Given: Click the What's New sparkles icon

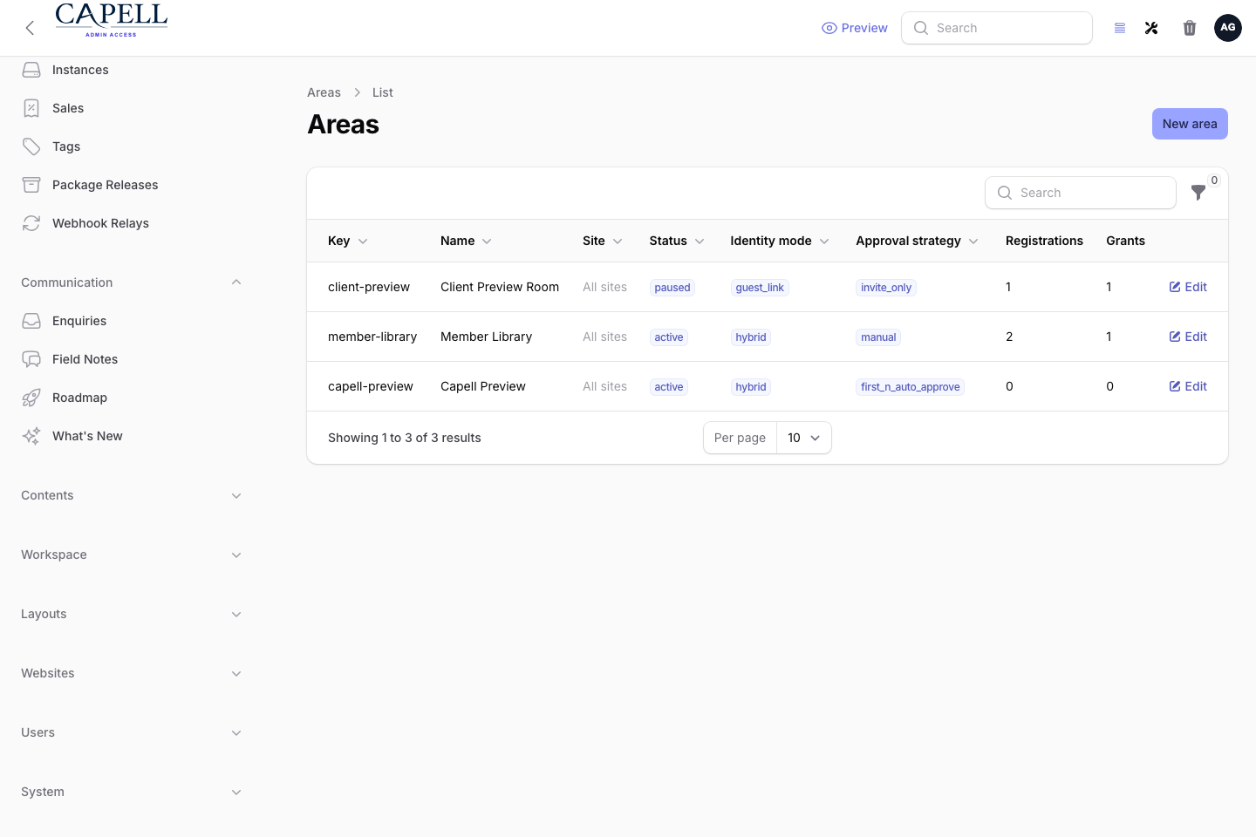Looking at the screenshot, I should [x=31, y=436].
